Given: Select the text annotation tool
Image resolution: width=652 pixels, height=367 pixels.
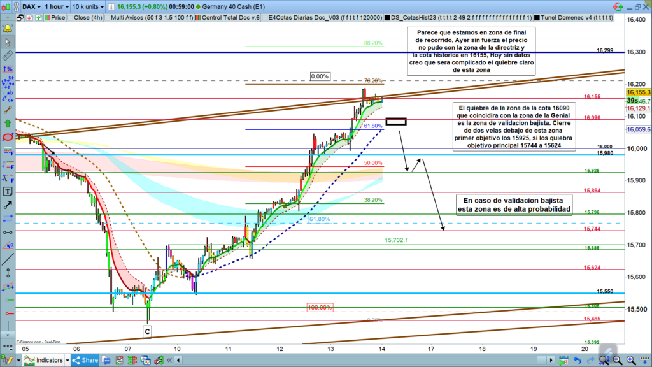Looking at the screenshot, I should 8,191.
